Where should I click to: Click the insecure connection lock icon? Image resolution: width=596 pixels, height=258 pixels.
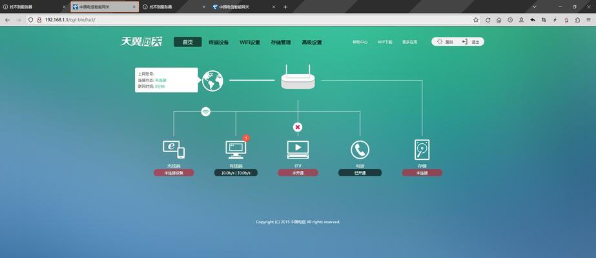coord(39,20)
